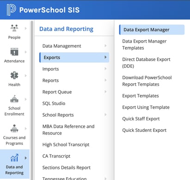
Task: Expand the Data Management submenu arrow
Action: [105, 46]
